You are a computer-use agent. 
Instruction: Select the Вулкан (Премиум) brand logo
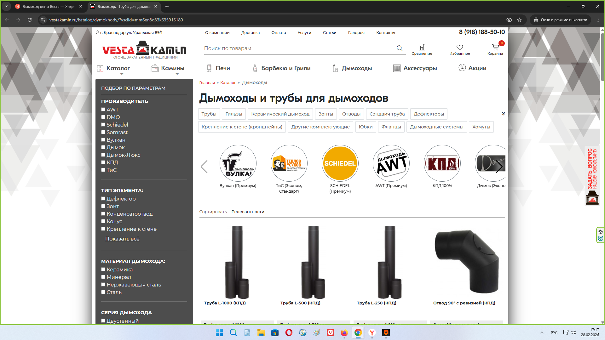point(238,163)
